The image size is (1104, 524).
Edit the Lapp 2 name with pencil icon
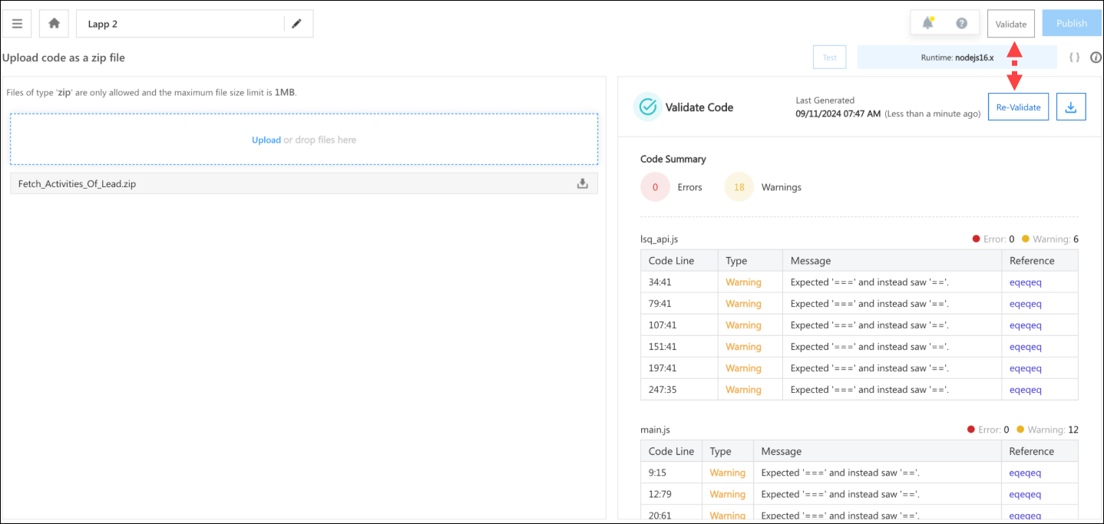pos(296,24)
